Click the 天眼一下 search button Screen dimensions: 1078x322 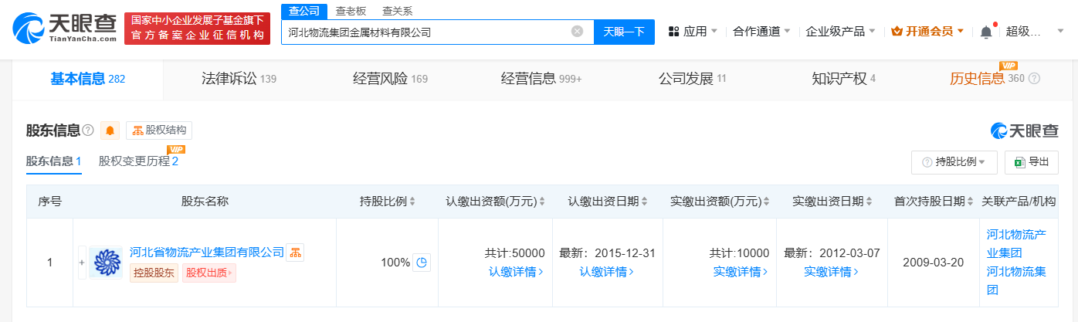coord(624,32)
